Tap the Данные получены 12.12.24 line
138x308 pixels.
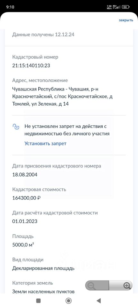[43, 35]
